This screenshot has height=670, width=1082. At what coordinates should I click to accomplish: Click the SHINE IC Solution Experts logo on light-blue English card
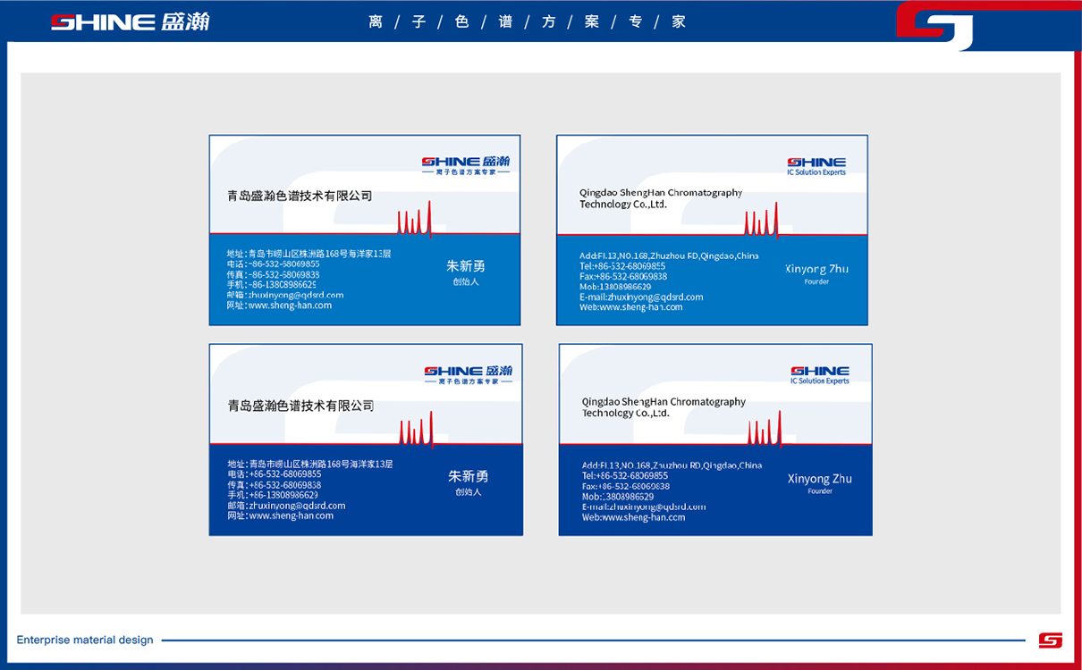[816, 166]
